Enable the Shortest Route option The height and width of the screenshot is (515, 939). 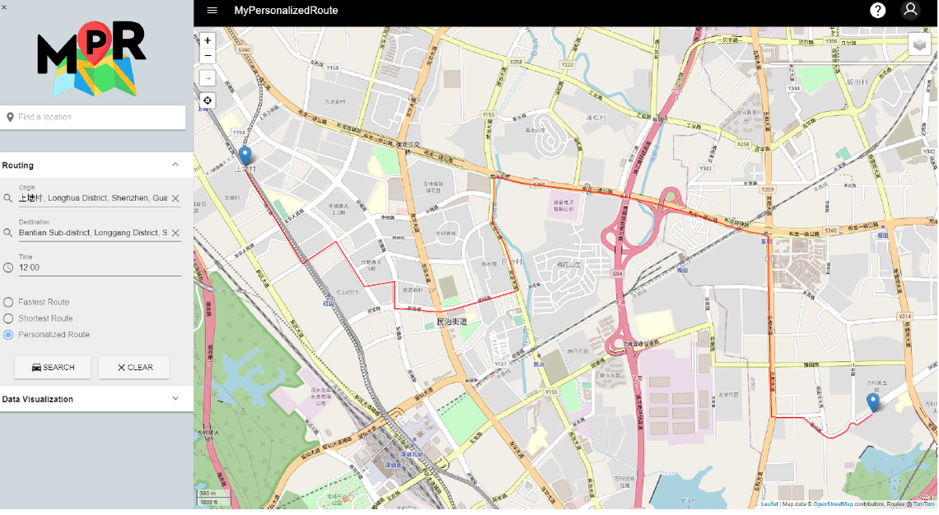click(7, 318)
